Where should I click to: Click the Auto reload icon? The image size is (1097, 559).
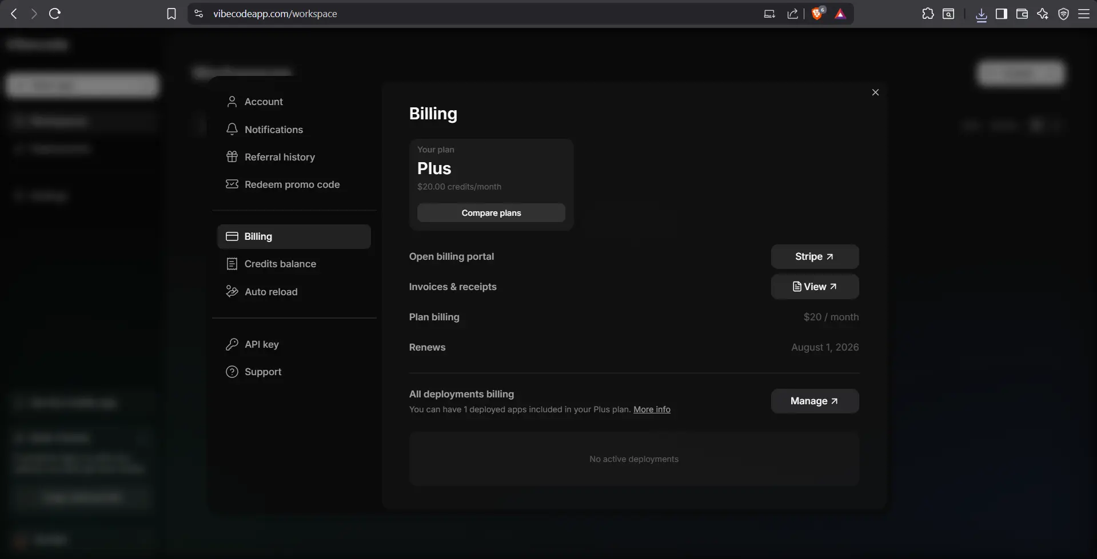(x=232, y=291)
